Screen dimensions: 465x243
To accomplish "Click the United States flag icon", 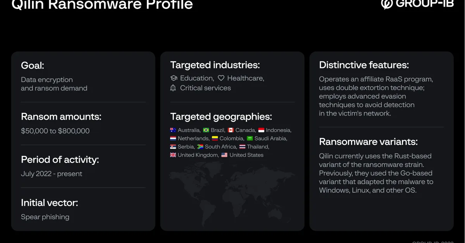I will (x=224, y=155).
